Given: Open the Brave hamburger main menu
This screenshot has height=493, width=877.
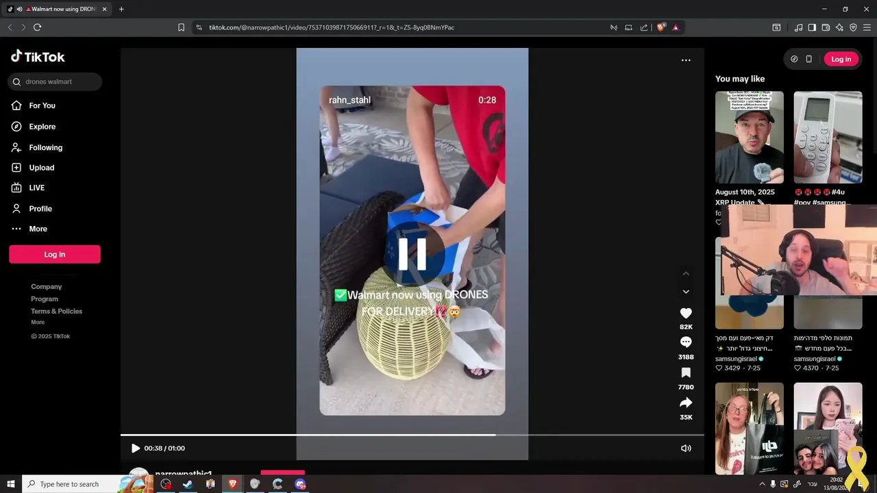Looking at the screenshot, I should 867,27.
